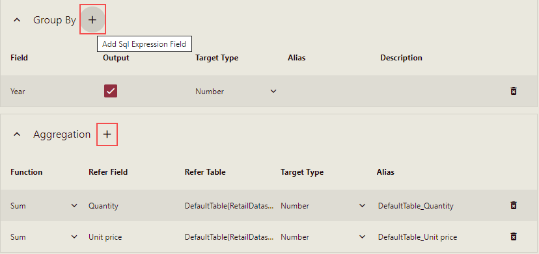Click the Group By section title
Viewport: 539px width, 254px height.
54,20
